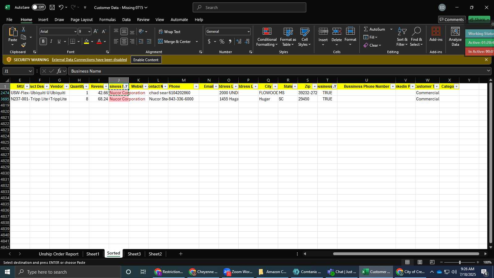Select the Format Painter brush icon
494x278 pixels.
click(23, 45)
